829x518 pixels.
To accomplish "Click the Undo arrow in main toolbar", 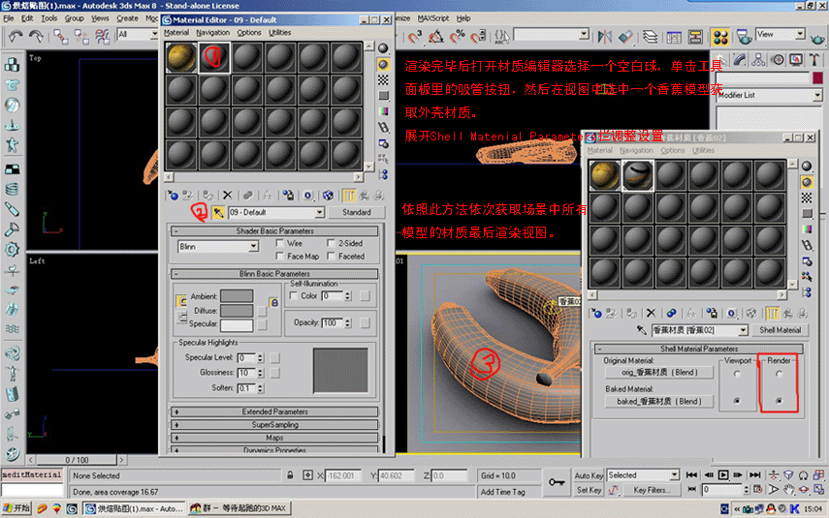I will tap(16, 36).
